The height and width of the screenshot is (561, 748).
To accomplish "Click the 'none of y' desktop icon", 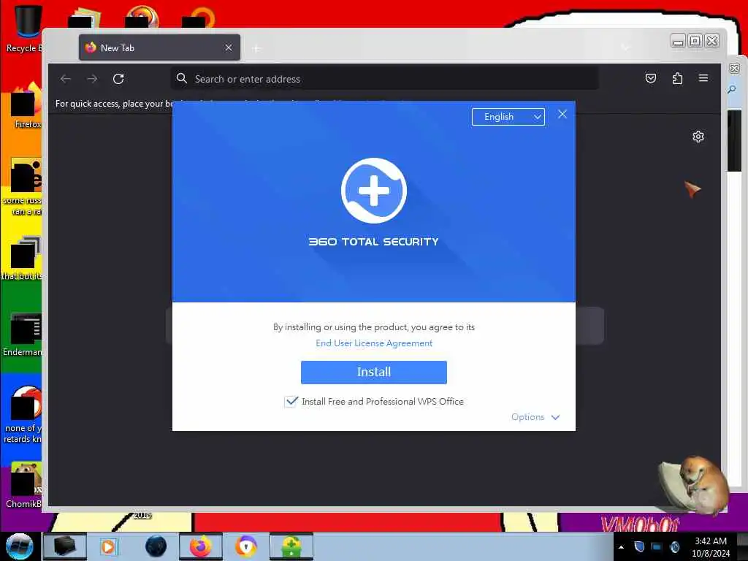I will 23,415.
